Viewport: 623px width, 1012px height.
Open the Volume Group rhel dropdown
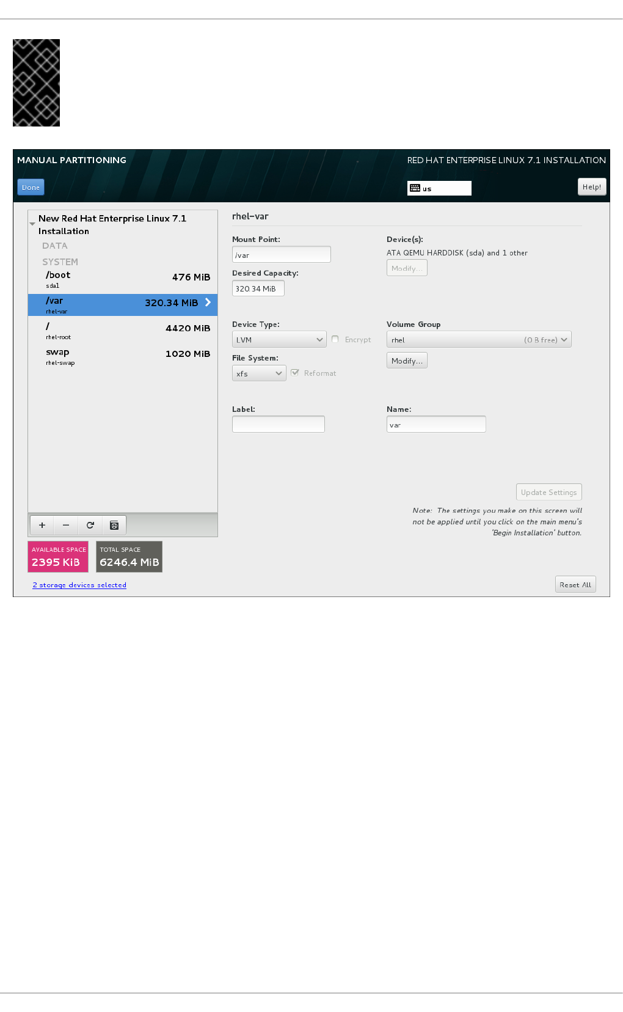479,340
